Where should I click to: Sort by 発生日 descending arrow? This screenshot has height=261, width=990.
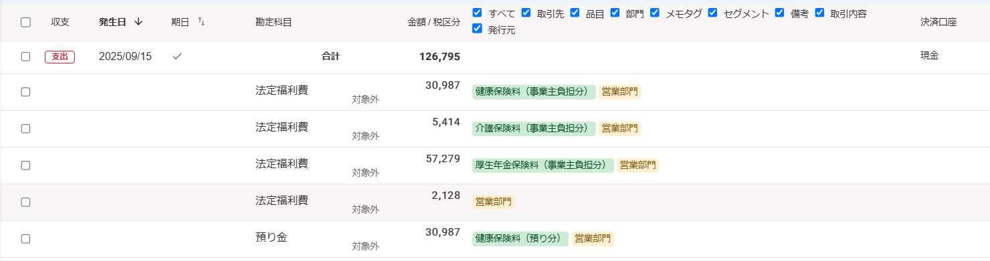[138, 21]
